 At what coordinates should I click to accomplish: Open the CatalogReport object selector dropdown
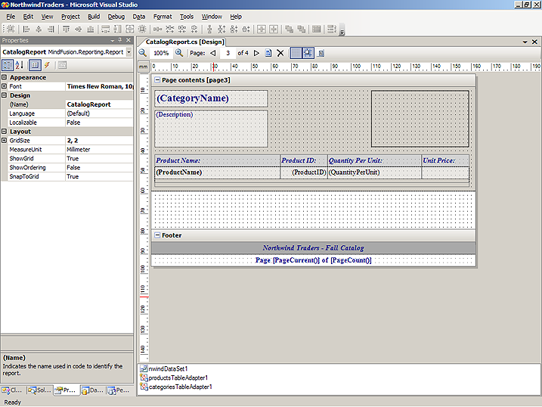pos(129,52)
